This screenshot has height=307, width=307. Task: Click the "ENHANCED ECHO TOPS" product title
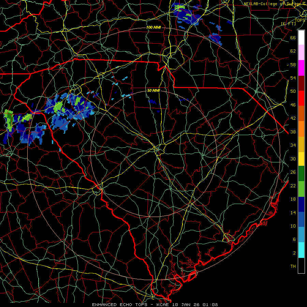pos(119,305)
